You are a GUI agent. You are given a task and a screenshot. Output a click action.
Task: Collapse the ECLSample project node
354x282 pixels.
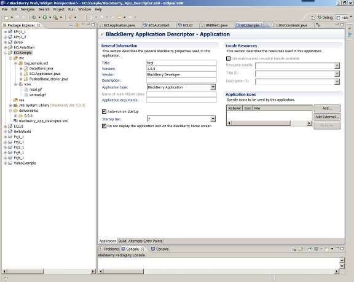(x=5, y=53)
